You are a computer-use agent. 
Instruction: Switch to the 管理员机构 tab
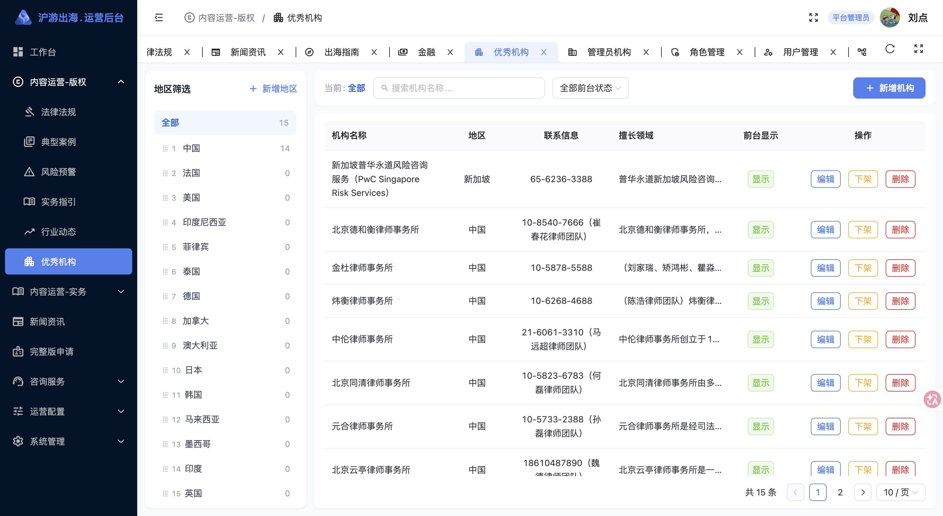point(609,52)
